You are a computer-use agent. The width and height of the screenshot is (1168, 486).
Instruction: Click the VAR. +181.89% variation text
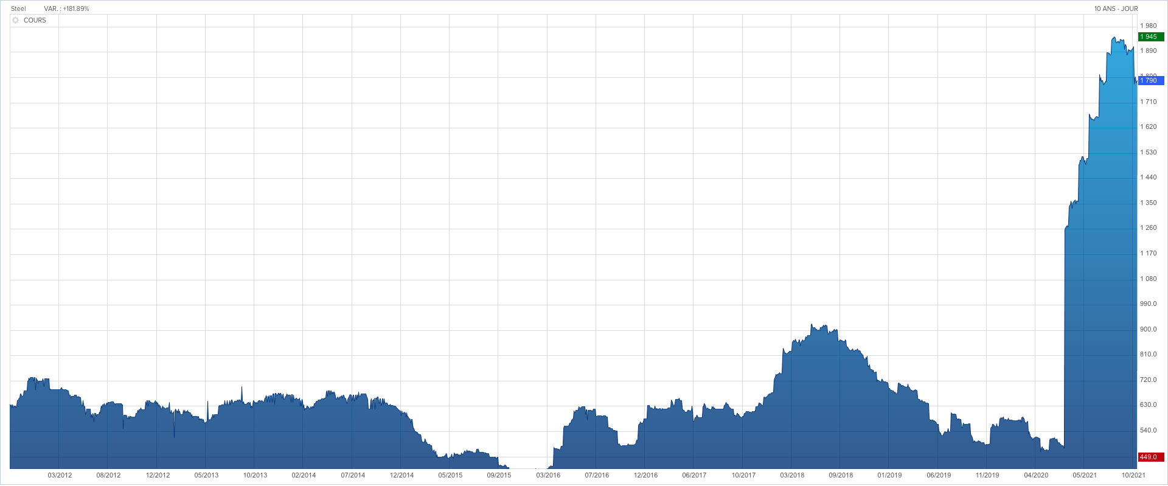pyautogui.click(x=66, y=9)
